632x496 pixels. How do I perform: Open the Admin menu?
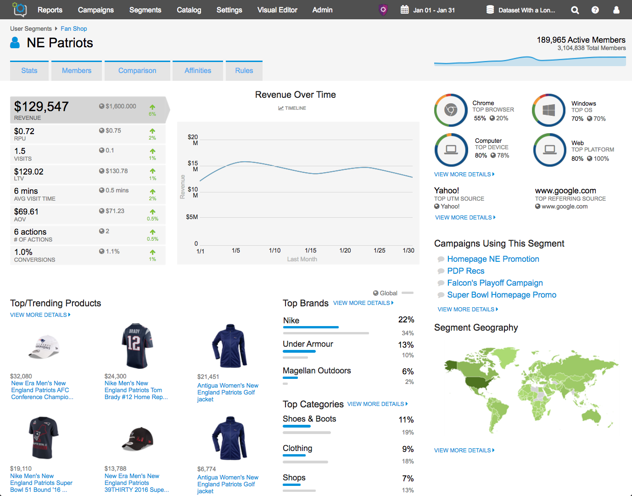(x=323, y=10)
